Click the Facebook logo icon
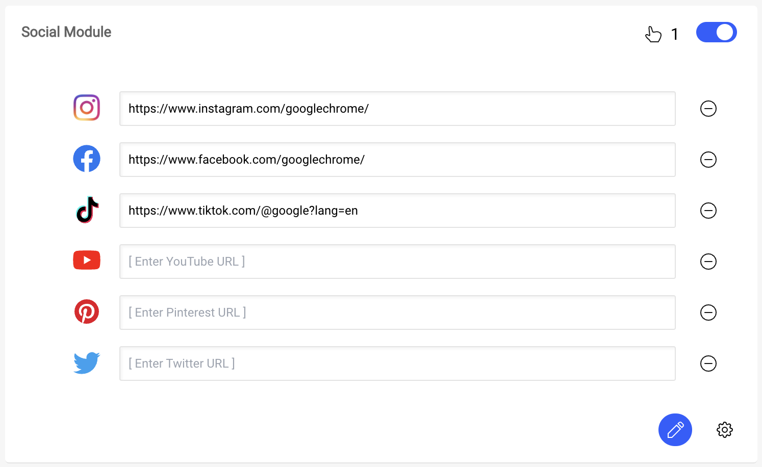762x467 pixels. pyautogui.click(x=87, y=159)
